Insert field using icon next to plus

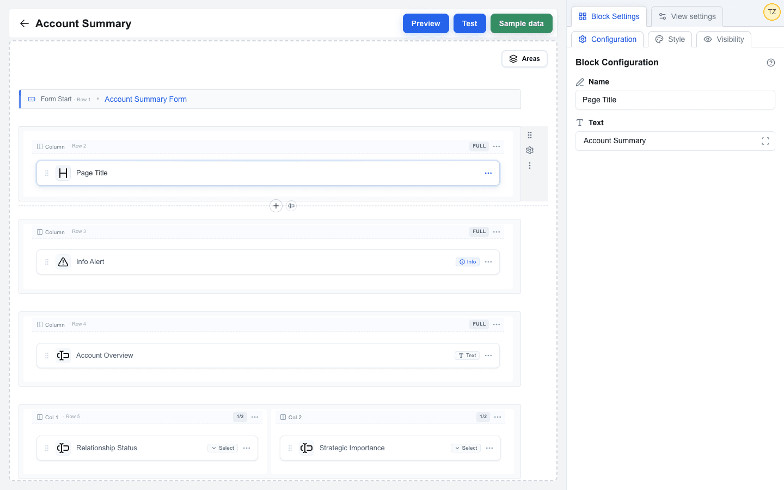291,206
